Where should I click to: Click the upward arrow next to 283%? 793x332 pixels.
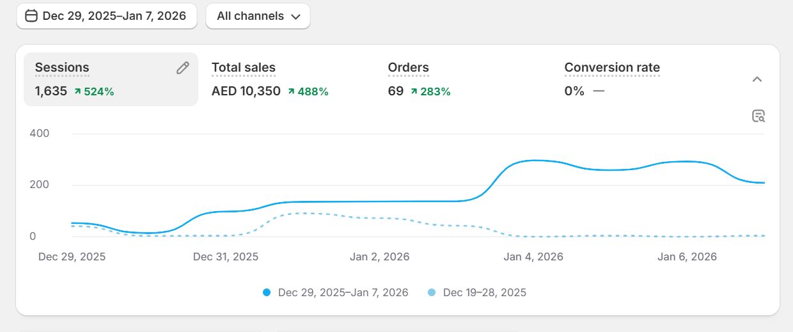[x=414, y=91]
